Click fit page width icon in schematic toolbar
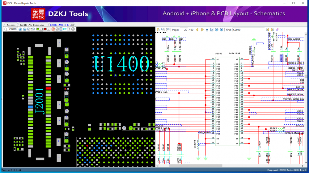This screenshot has height=173, width=309. tap(207, 30)
